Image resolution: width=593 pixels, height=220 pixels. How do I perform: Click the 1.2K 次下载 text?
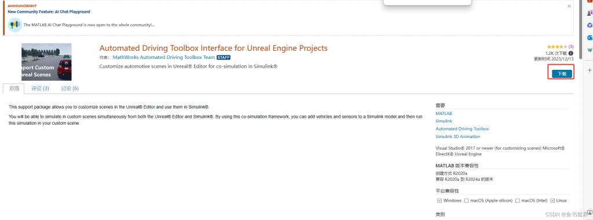[556, 53]
